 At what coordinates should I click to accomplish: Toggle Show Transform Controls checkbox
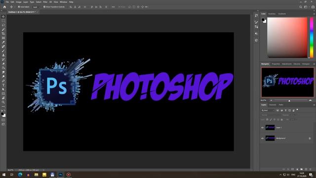pos(44,7)
